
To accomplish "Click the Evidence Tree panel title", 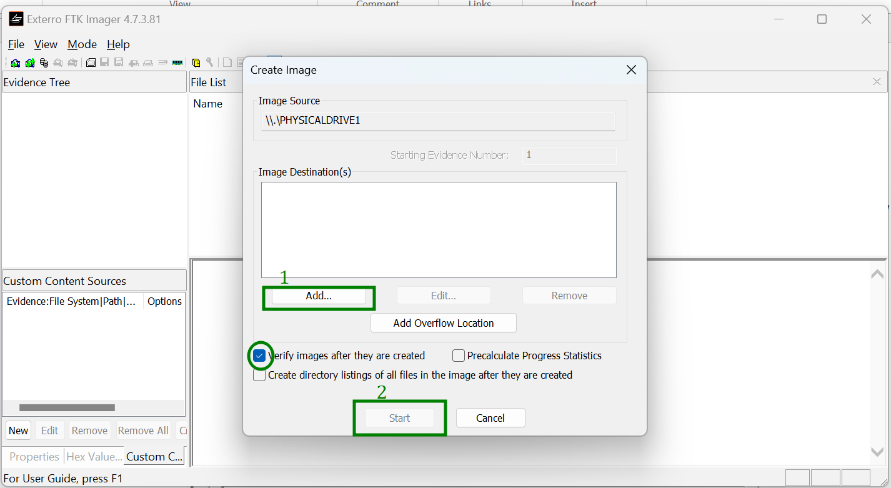I will (x=37, y=82).
